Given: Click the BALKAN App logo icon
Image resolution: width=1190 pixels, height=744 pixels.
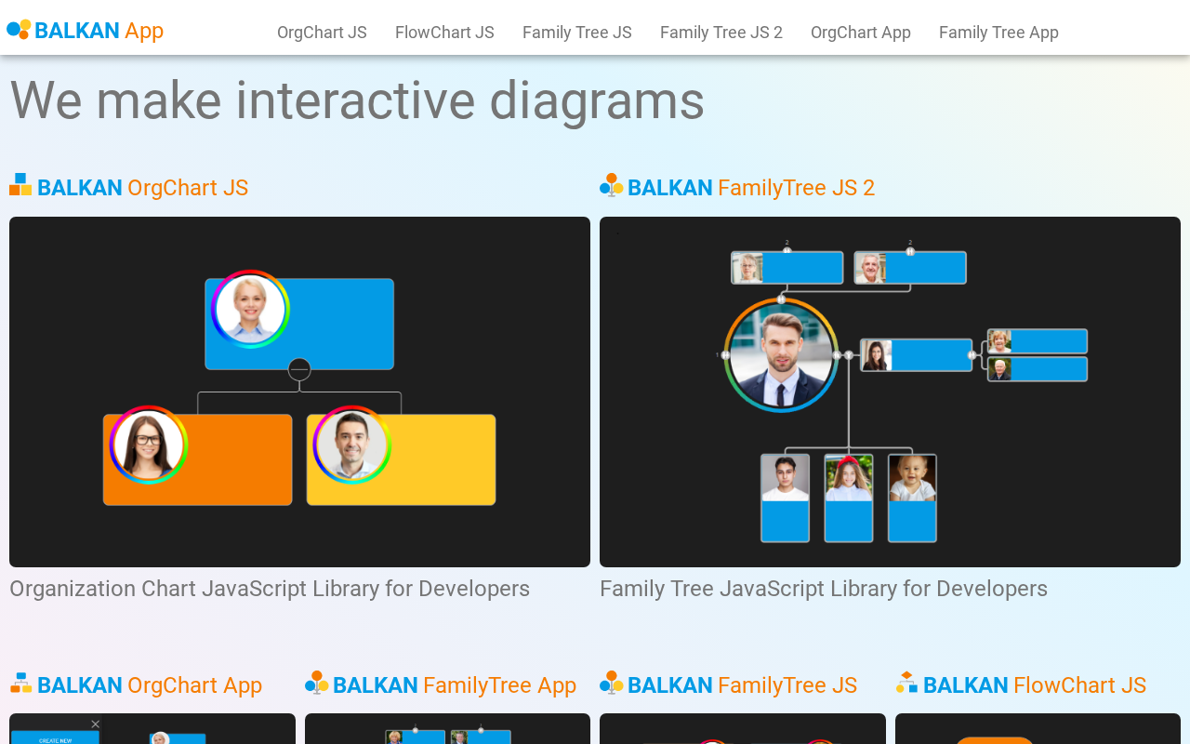Looking at the screenshot, I should click(19, 30).
